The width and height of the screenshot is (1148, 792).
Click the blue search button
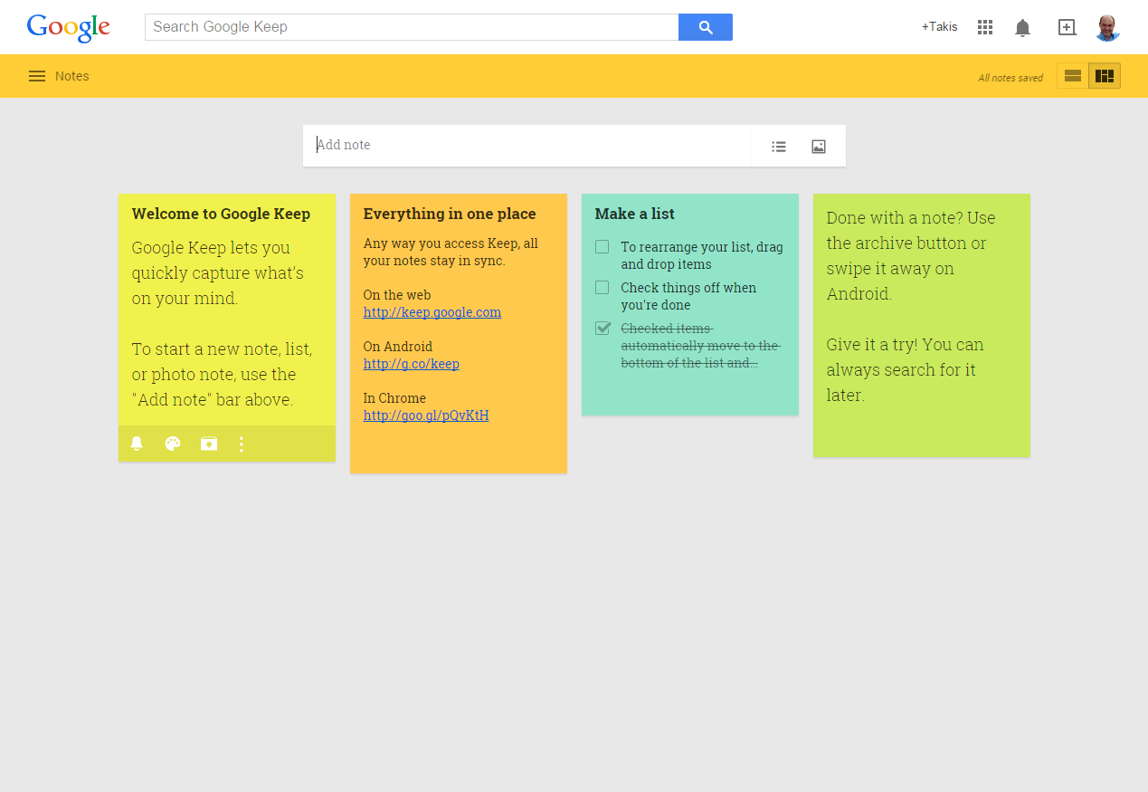tap(705, 27)
